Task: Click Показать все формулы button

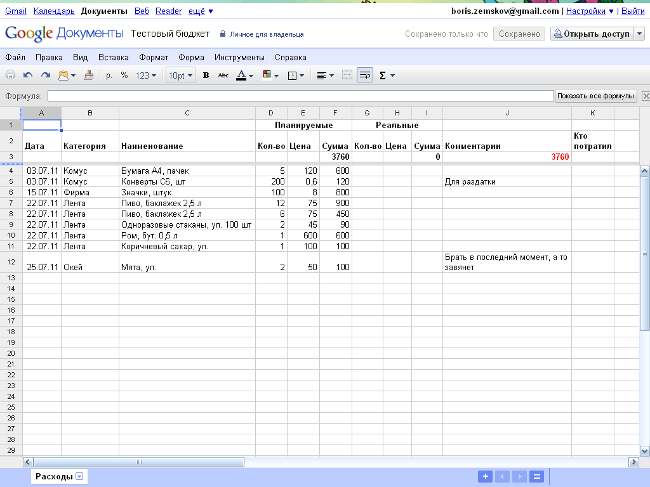Action: click(x=595, y=96)
